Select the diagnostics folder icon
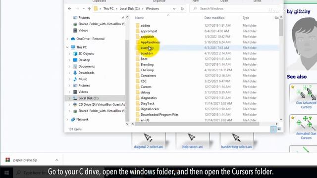Image resolution: width=317 pixels, height=178 pixels. (138, 98)
